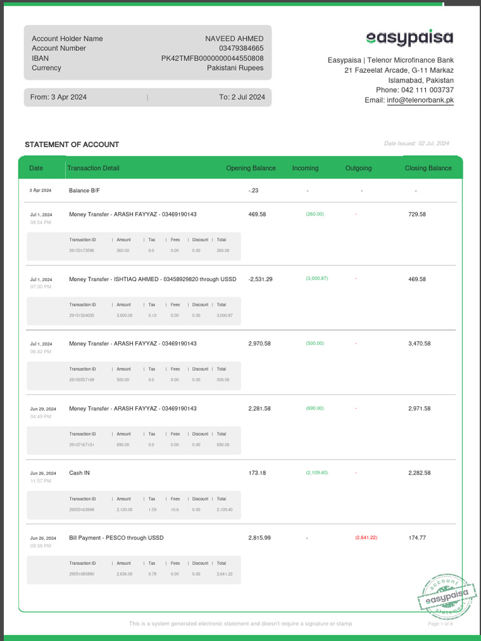Click the Page 1 of 8 indicator
Screen dimensions: 481x641
point(440,623)
